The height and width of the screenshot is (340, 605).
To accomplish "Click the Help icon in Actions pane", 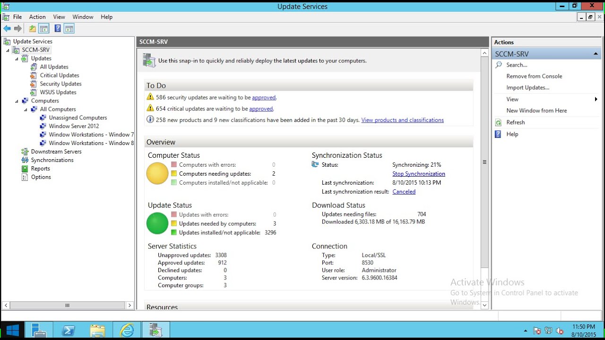I will pos(498,134).
